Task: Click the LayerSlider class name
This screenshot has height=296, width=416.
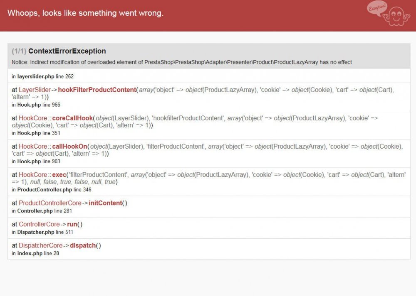Action: (35, 90)
